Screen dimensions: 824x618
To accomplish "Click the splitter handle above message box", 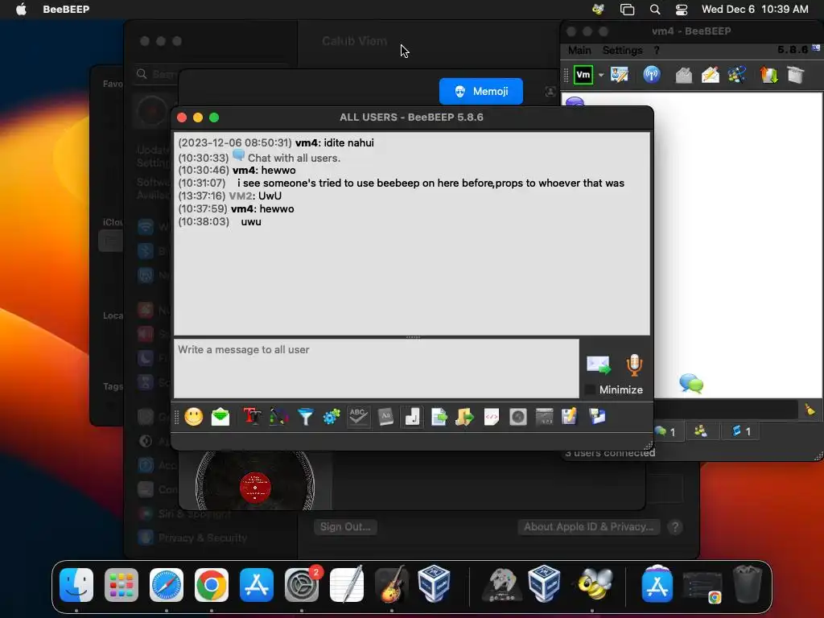I will point(413,337).
